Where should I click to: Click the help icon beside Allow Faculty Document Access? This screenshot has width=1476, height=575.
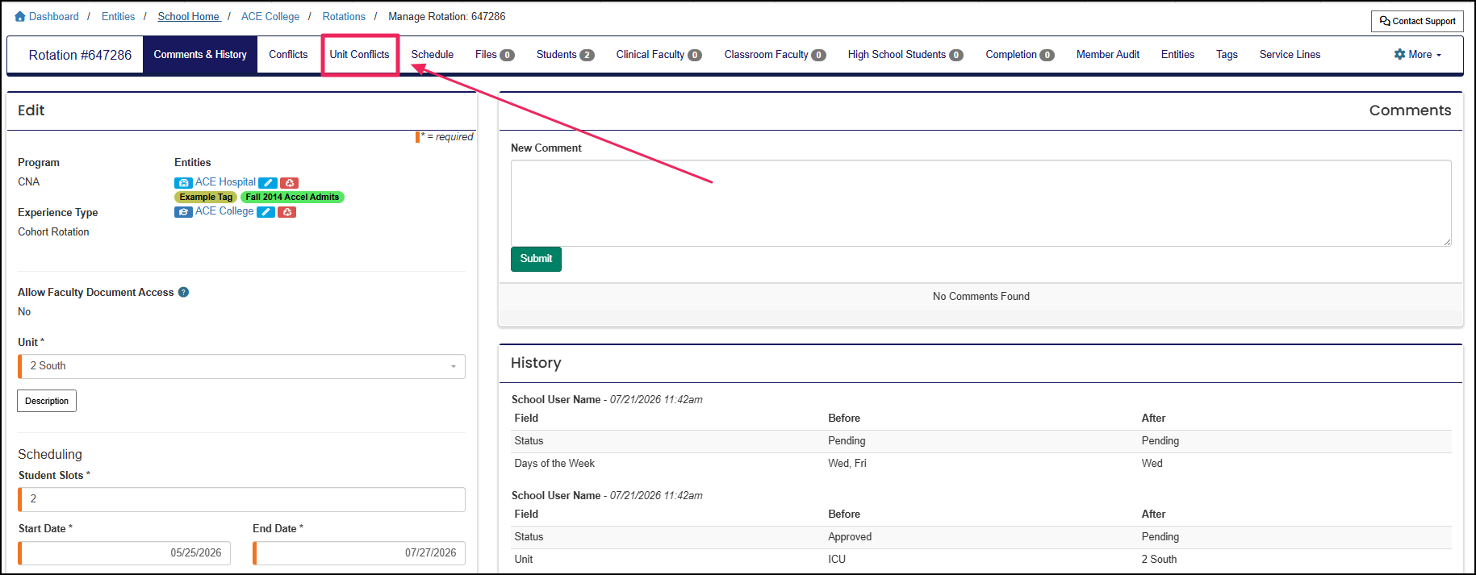(x=183, y=292)
